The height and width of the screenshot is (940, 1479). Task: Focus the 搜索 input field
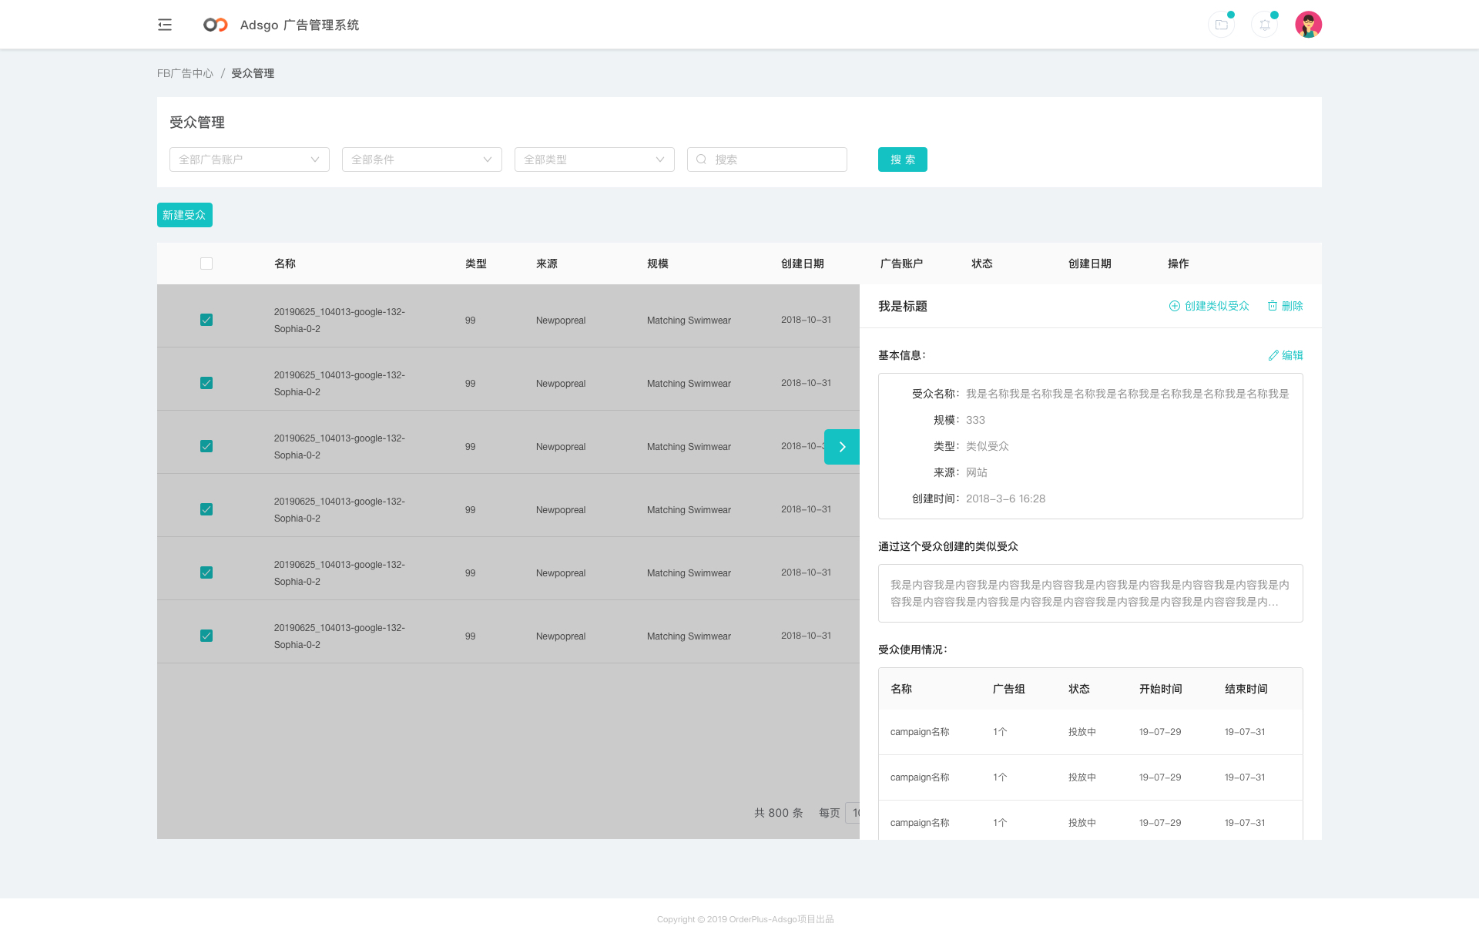[767, 159]
